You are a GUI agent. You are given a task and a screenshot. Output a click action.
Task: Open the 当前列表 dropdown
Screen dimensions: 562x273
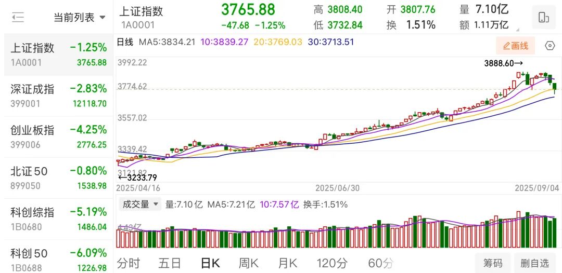coord(80,17)
